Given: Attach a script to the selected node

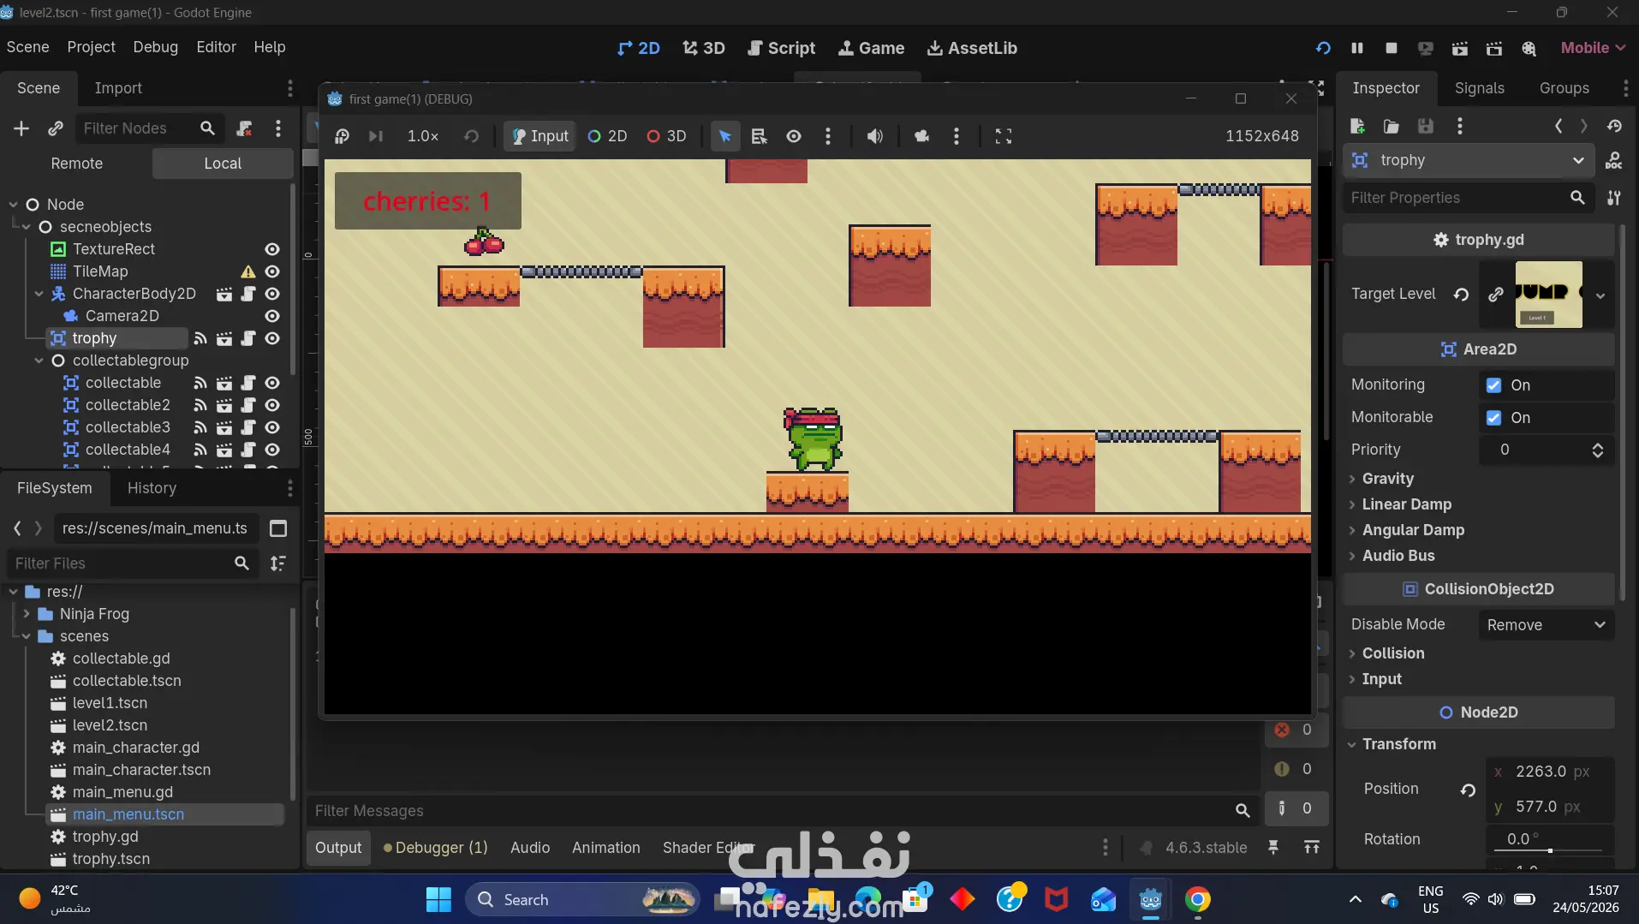Looking at the screenshot, I should pyautogui.click(x=244, y=128).
